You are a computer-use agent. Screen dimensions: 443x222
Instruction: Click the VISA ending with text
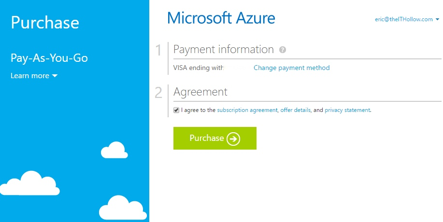tap(198, 68)
